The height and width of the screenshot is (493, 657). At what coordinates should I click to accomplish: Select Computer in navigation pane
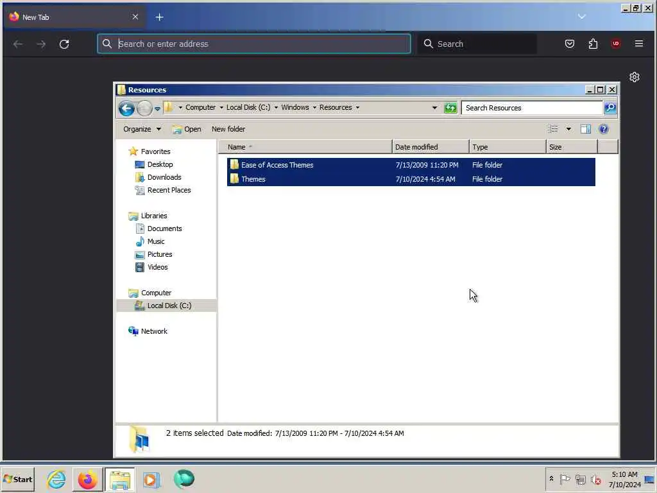click(156, 293)
